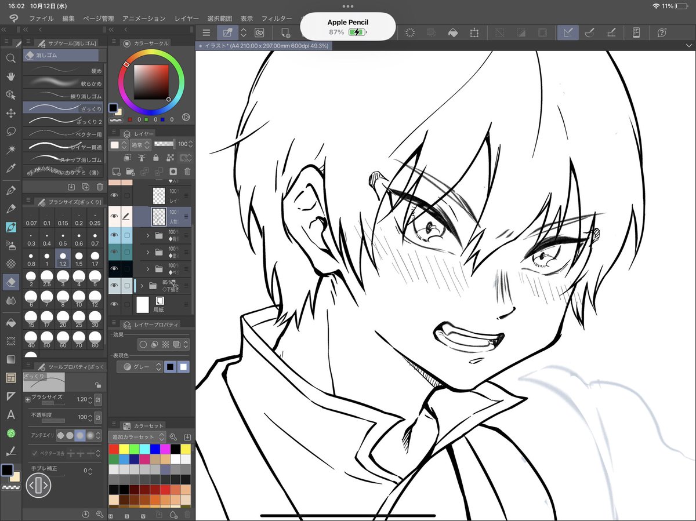
Task: Toggle visibility of the 用紙 paper layer
Action: 114,304
